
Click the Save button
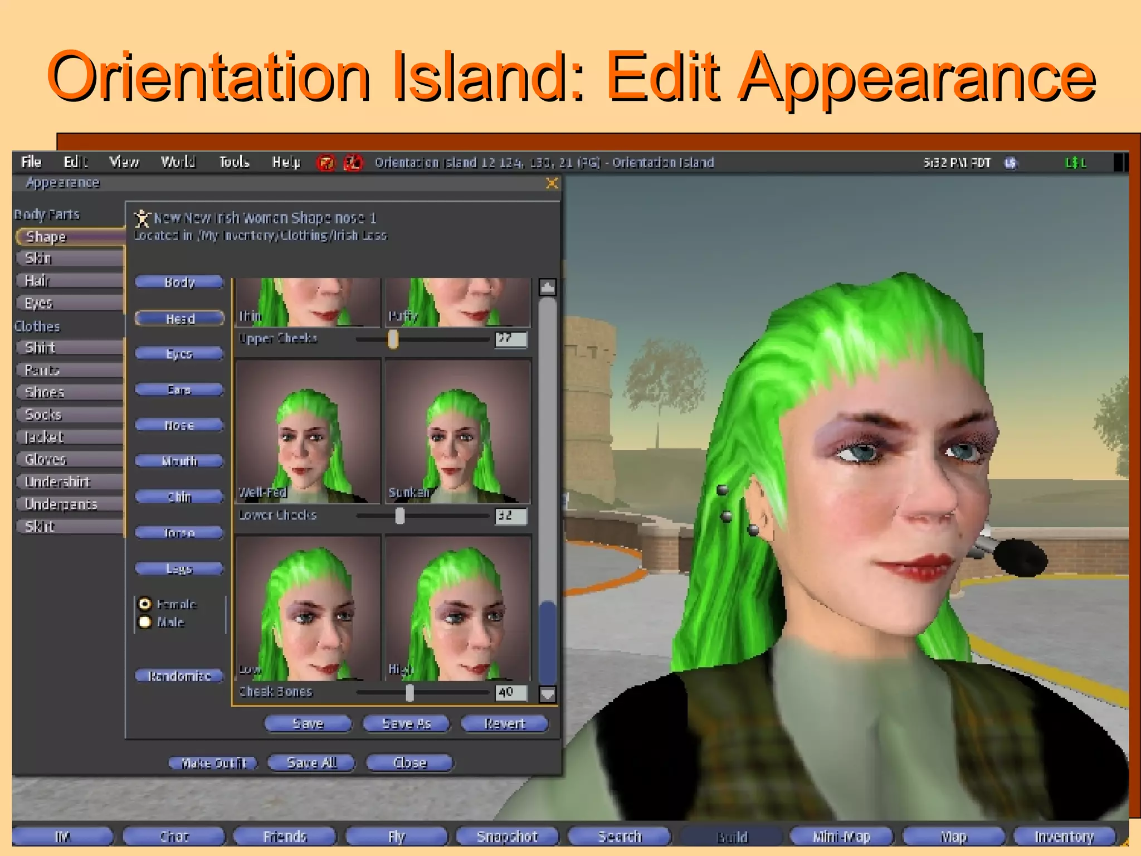[308, 724]
